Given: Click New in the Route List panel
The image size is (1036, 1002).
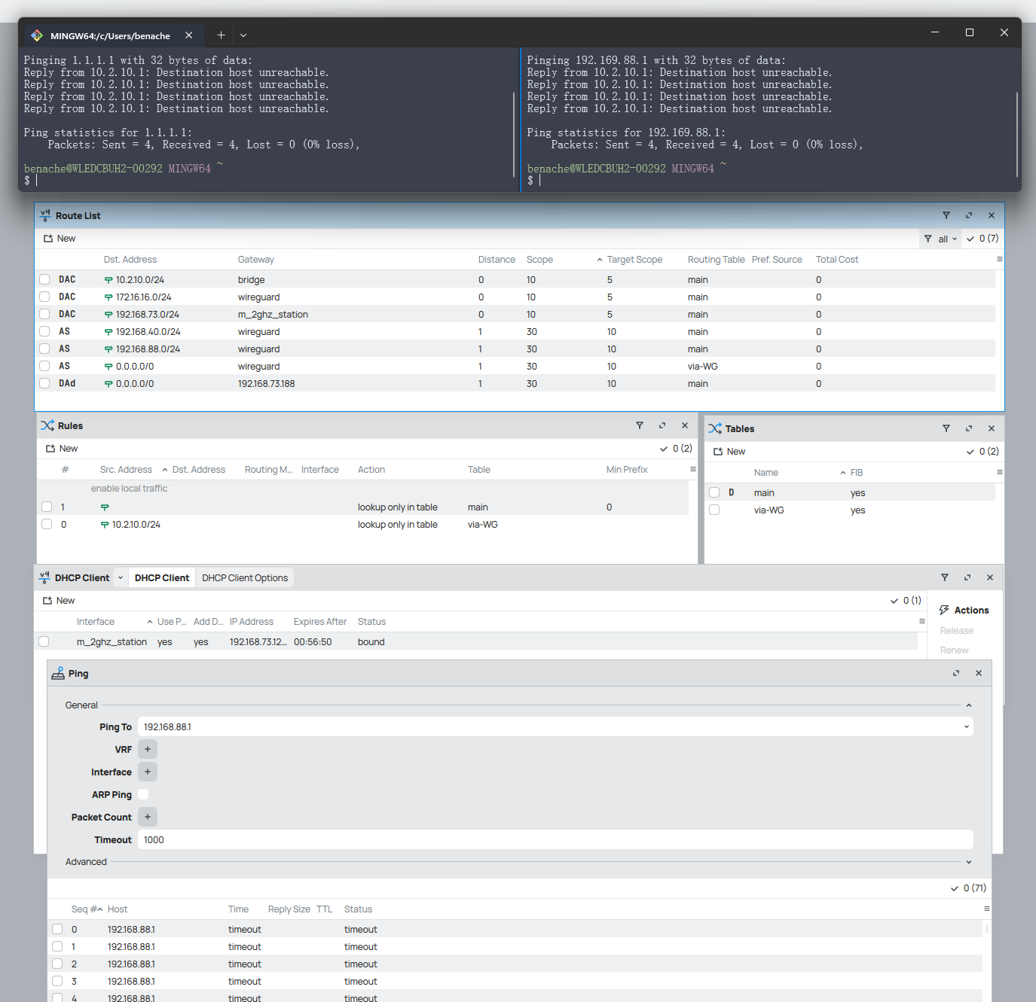Looking at the screenshot, I should pyautogui.click(x=60, y=238).
